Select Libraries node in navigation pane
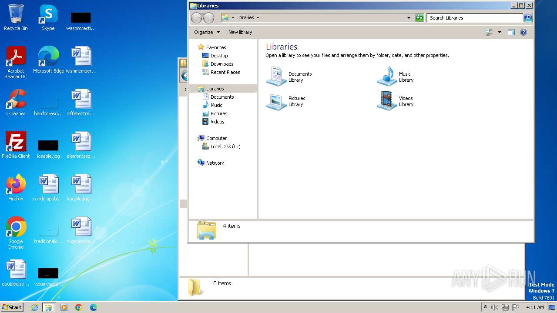 coord(215,89)
